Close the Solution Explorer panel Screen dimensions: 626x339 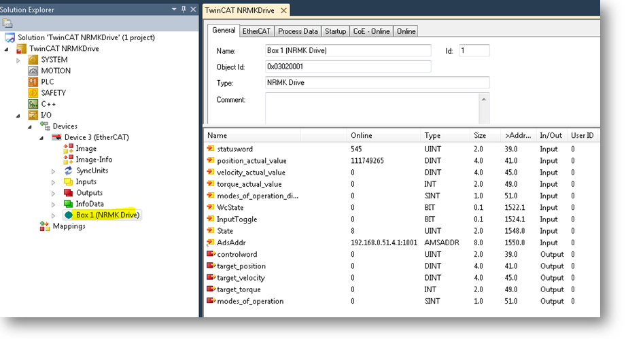pos(193,10)
